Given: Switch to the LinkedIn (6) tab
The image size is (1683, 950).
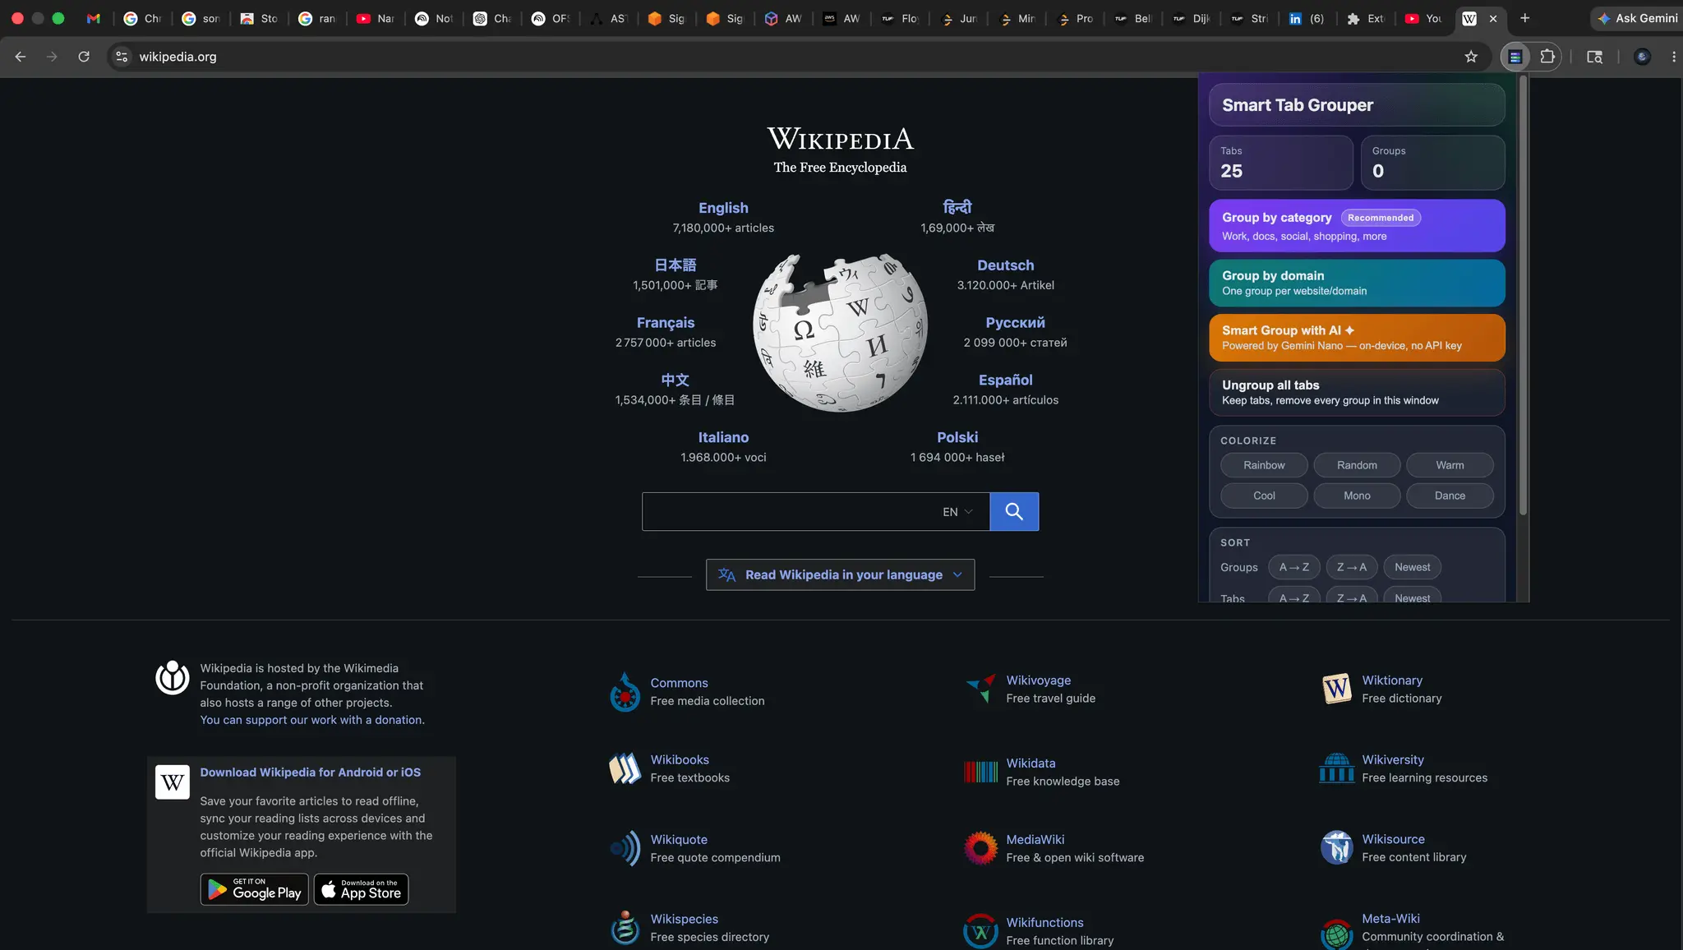Looking at the screenshot, I should pyautogui.click(x=1307, y=18).
